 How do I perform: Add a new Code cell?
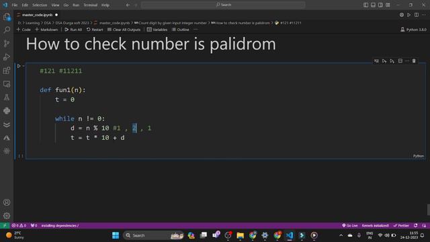[x=24, y=30]
